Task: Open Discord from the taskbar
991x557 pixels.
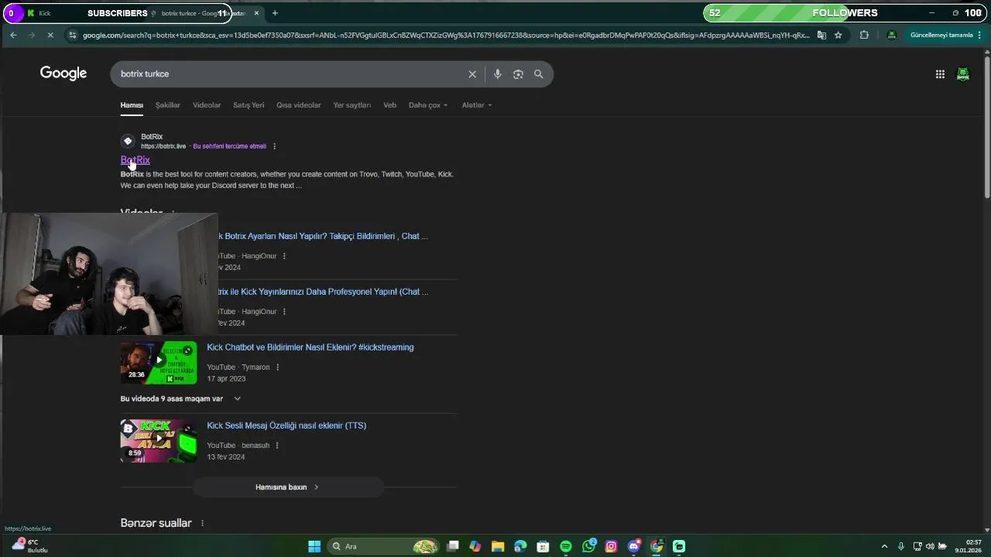Action: coord(634,546)
